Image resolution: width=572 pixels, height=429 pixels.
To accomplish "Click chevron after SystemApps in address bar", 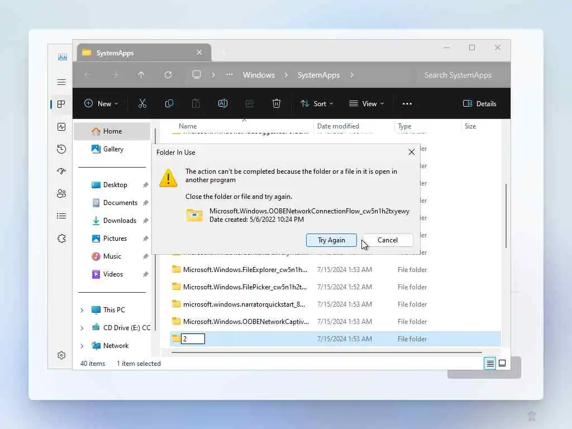I will click(x=352, y=75).
